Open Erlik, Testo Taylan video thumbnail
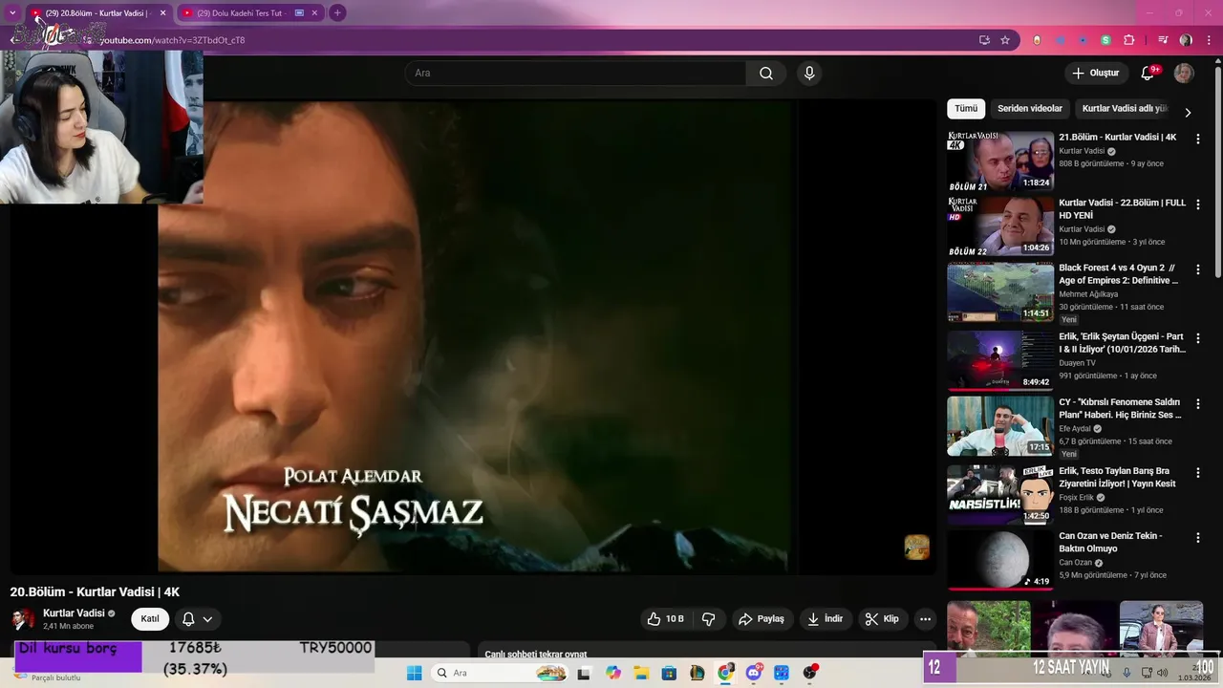 coord(1000,494)
